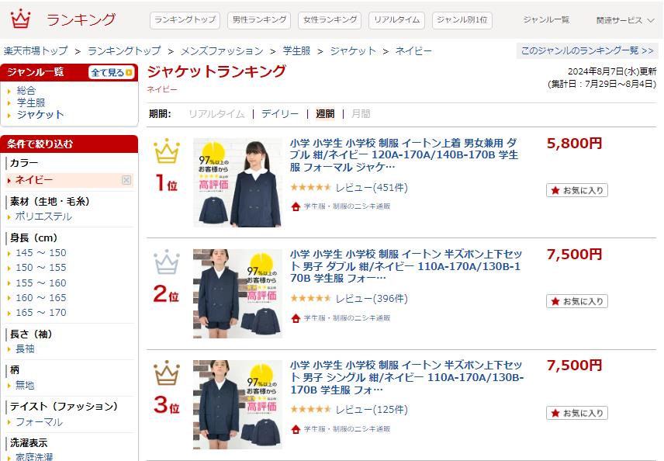Image resolution: width=664 pixels, height=461 pixels.
Task: Open the first-ranked jacket product thumbnail
Action: pos(237,182)
